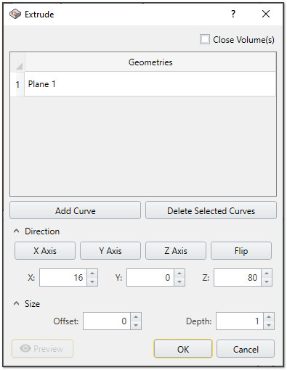287x370 pixels.
Task: Increase the X value with up arrow
Action: [92, 274]
